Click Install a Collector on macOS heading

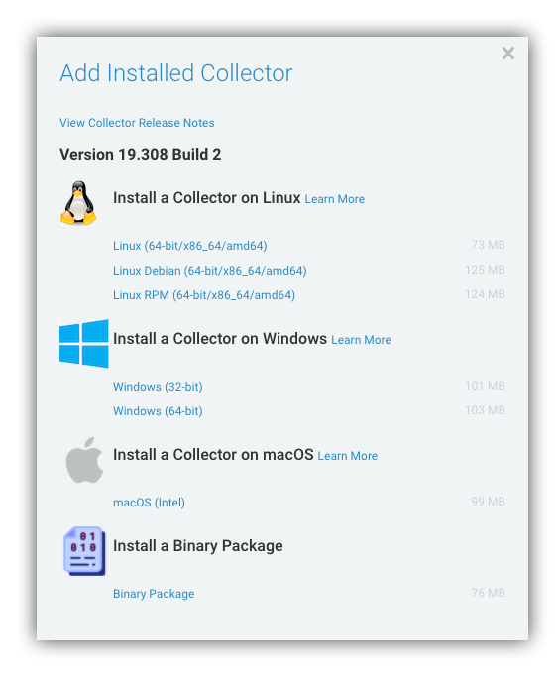213,455
